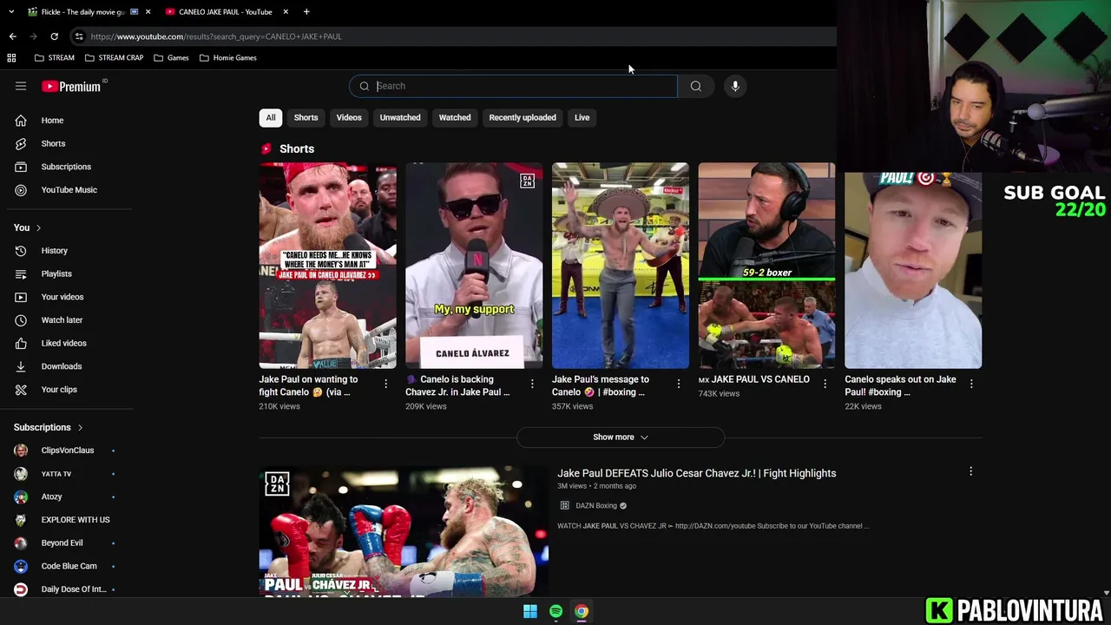Open options for 'Canelo speaks out' short

point(971,383)
